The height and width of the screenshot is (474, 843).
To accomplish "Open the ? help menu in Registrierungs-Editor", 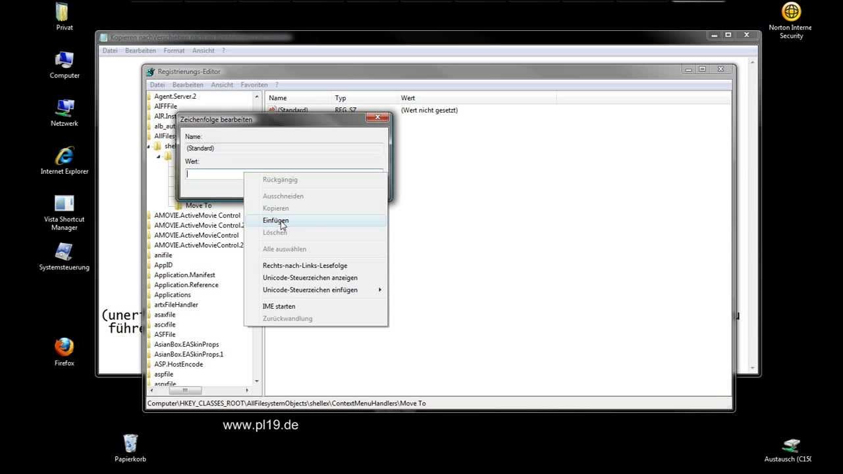I will tap(277, 85).
